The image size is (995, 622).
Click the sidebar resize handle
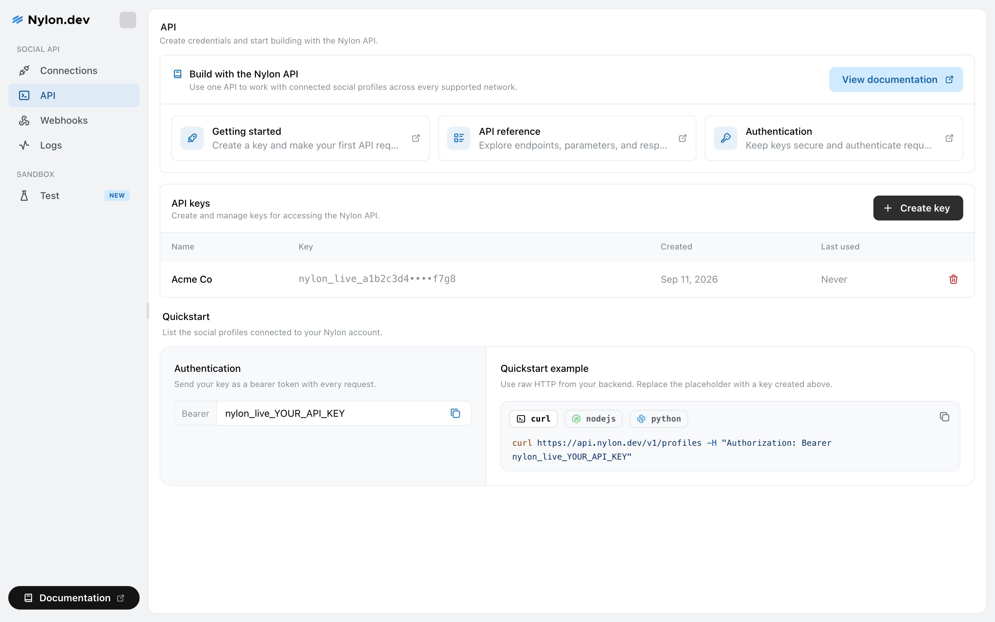tap(148, 311)
